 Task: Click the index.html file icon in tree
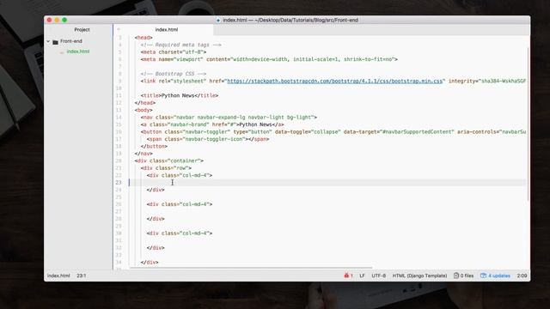tap(62, 51)
